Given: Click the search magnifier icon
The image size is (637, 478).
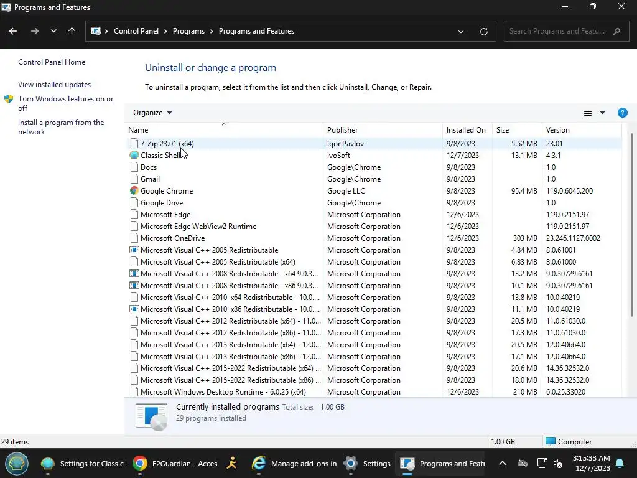Looking at the screenshot, I should pos(616,31).
